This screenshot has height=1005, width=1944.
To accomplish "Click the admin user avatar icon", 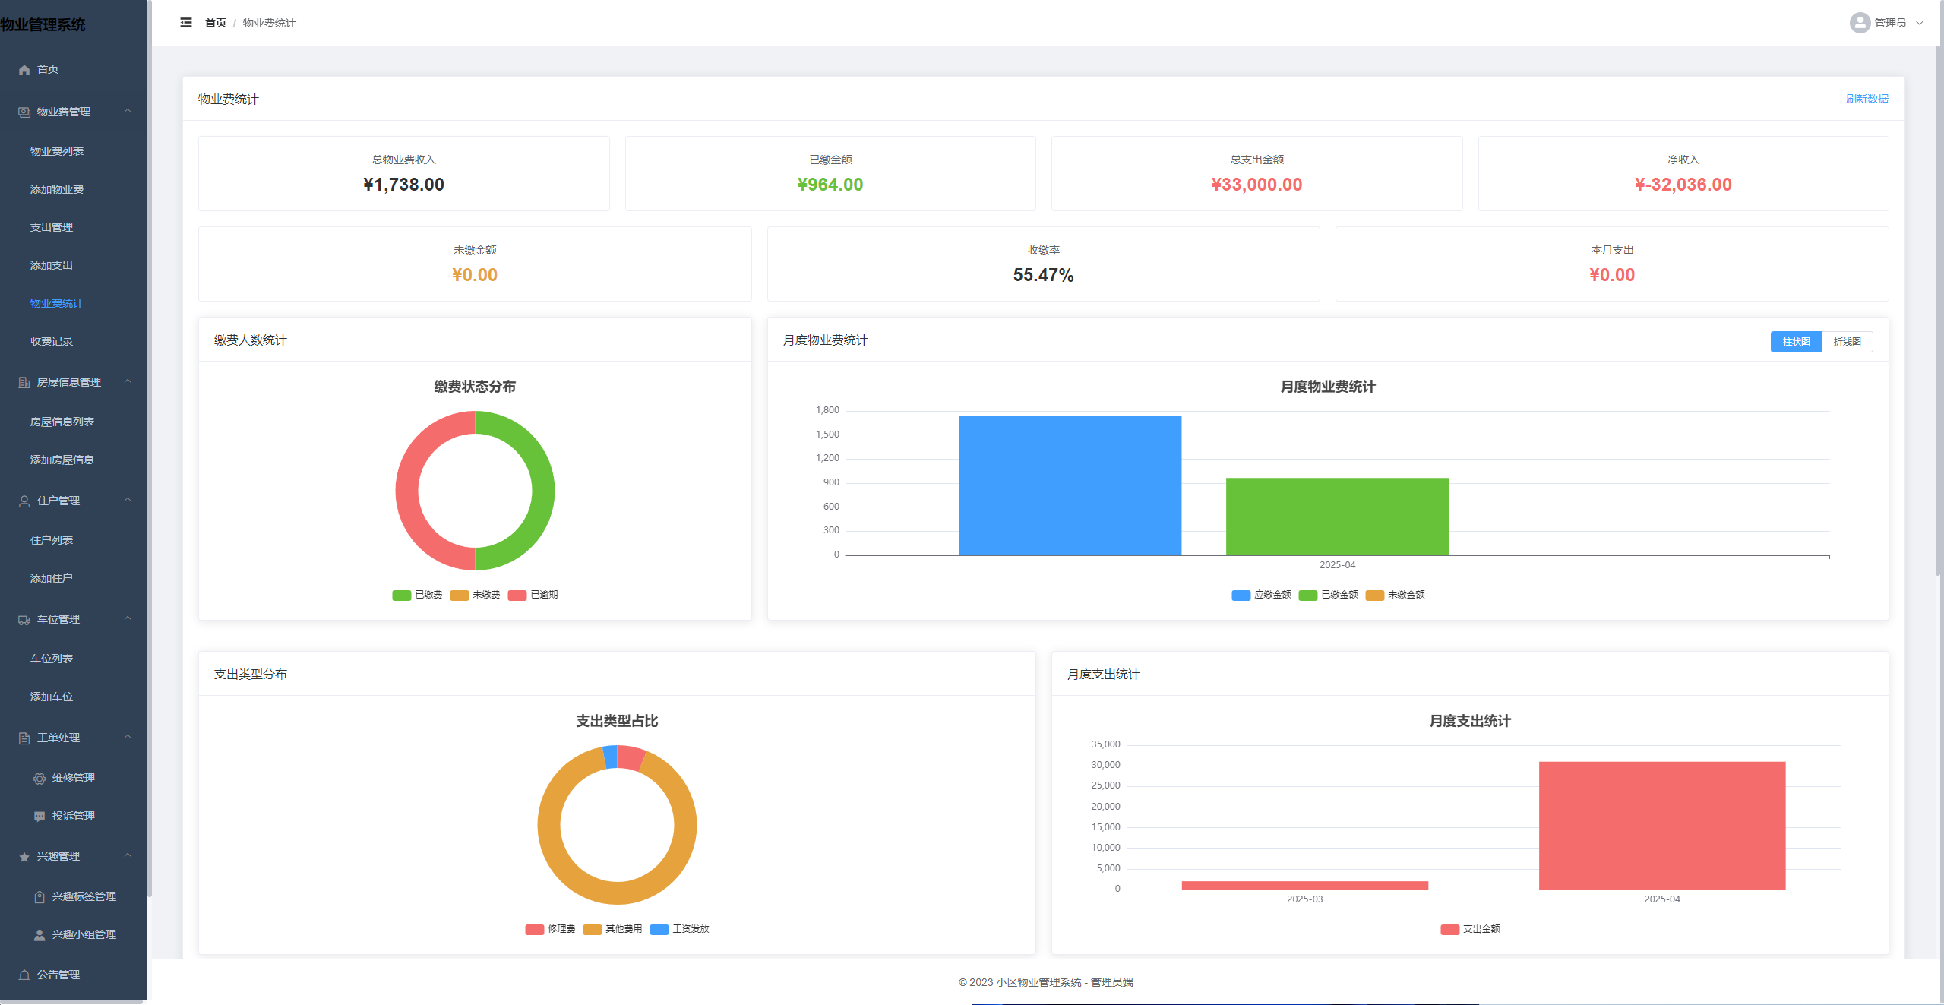I will click(x=1859, y=23).
